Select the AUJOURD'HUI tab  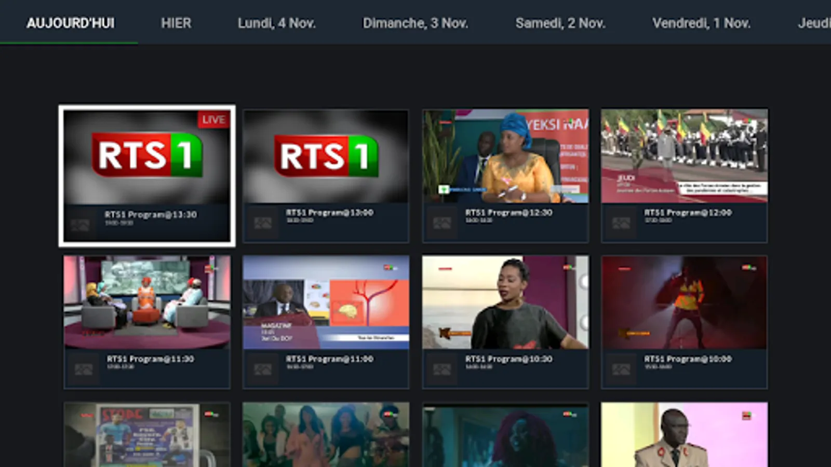point(70,23)
